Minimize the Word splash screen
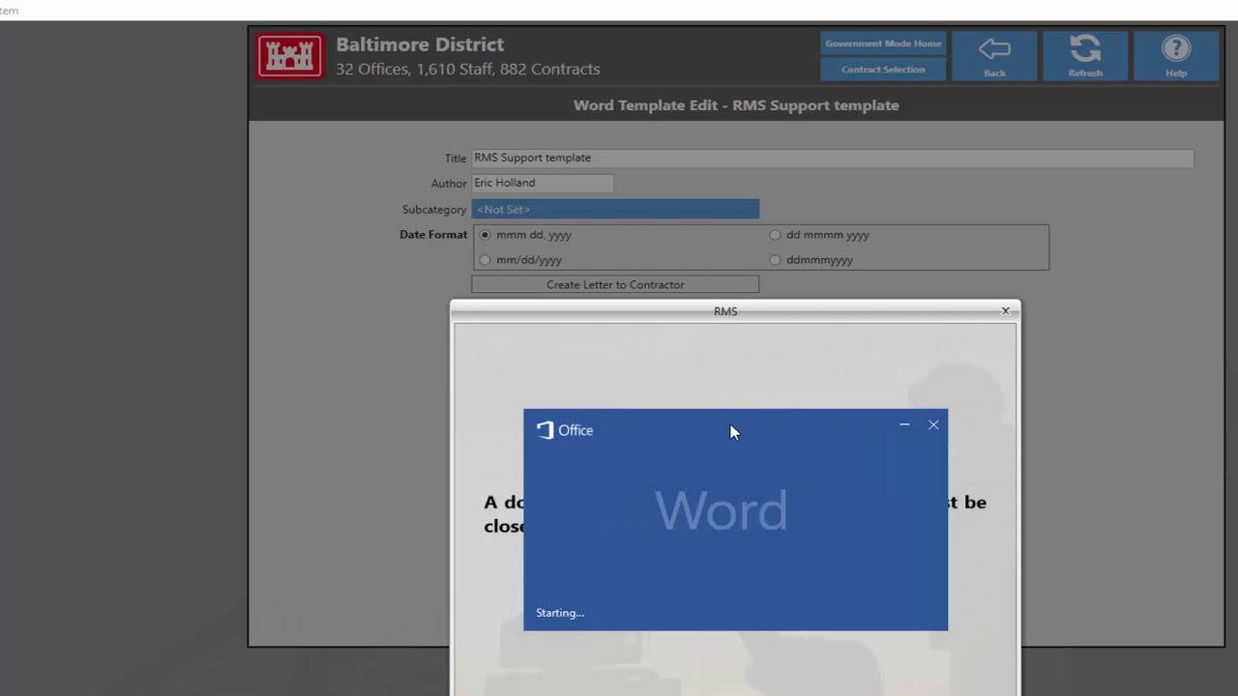Viewport: 1238px width, 696px height. [x=904, y=424]
